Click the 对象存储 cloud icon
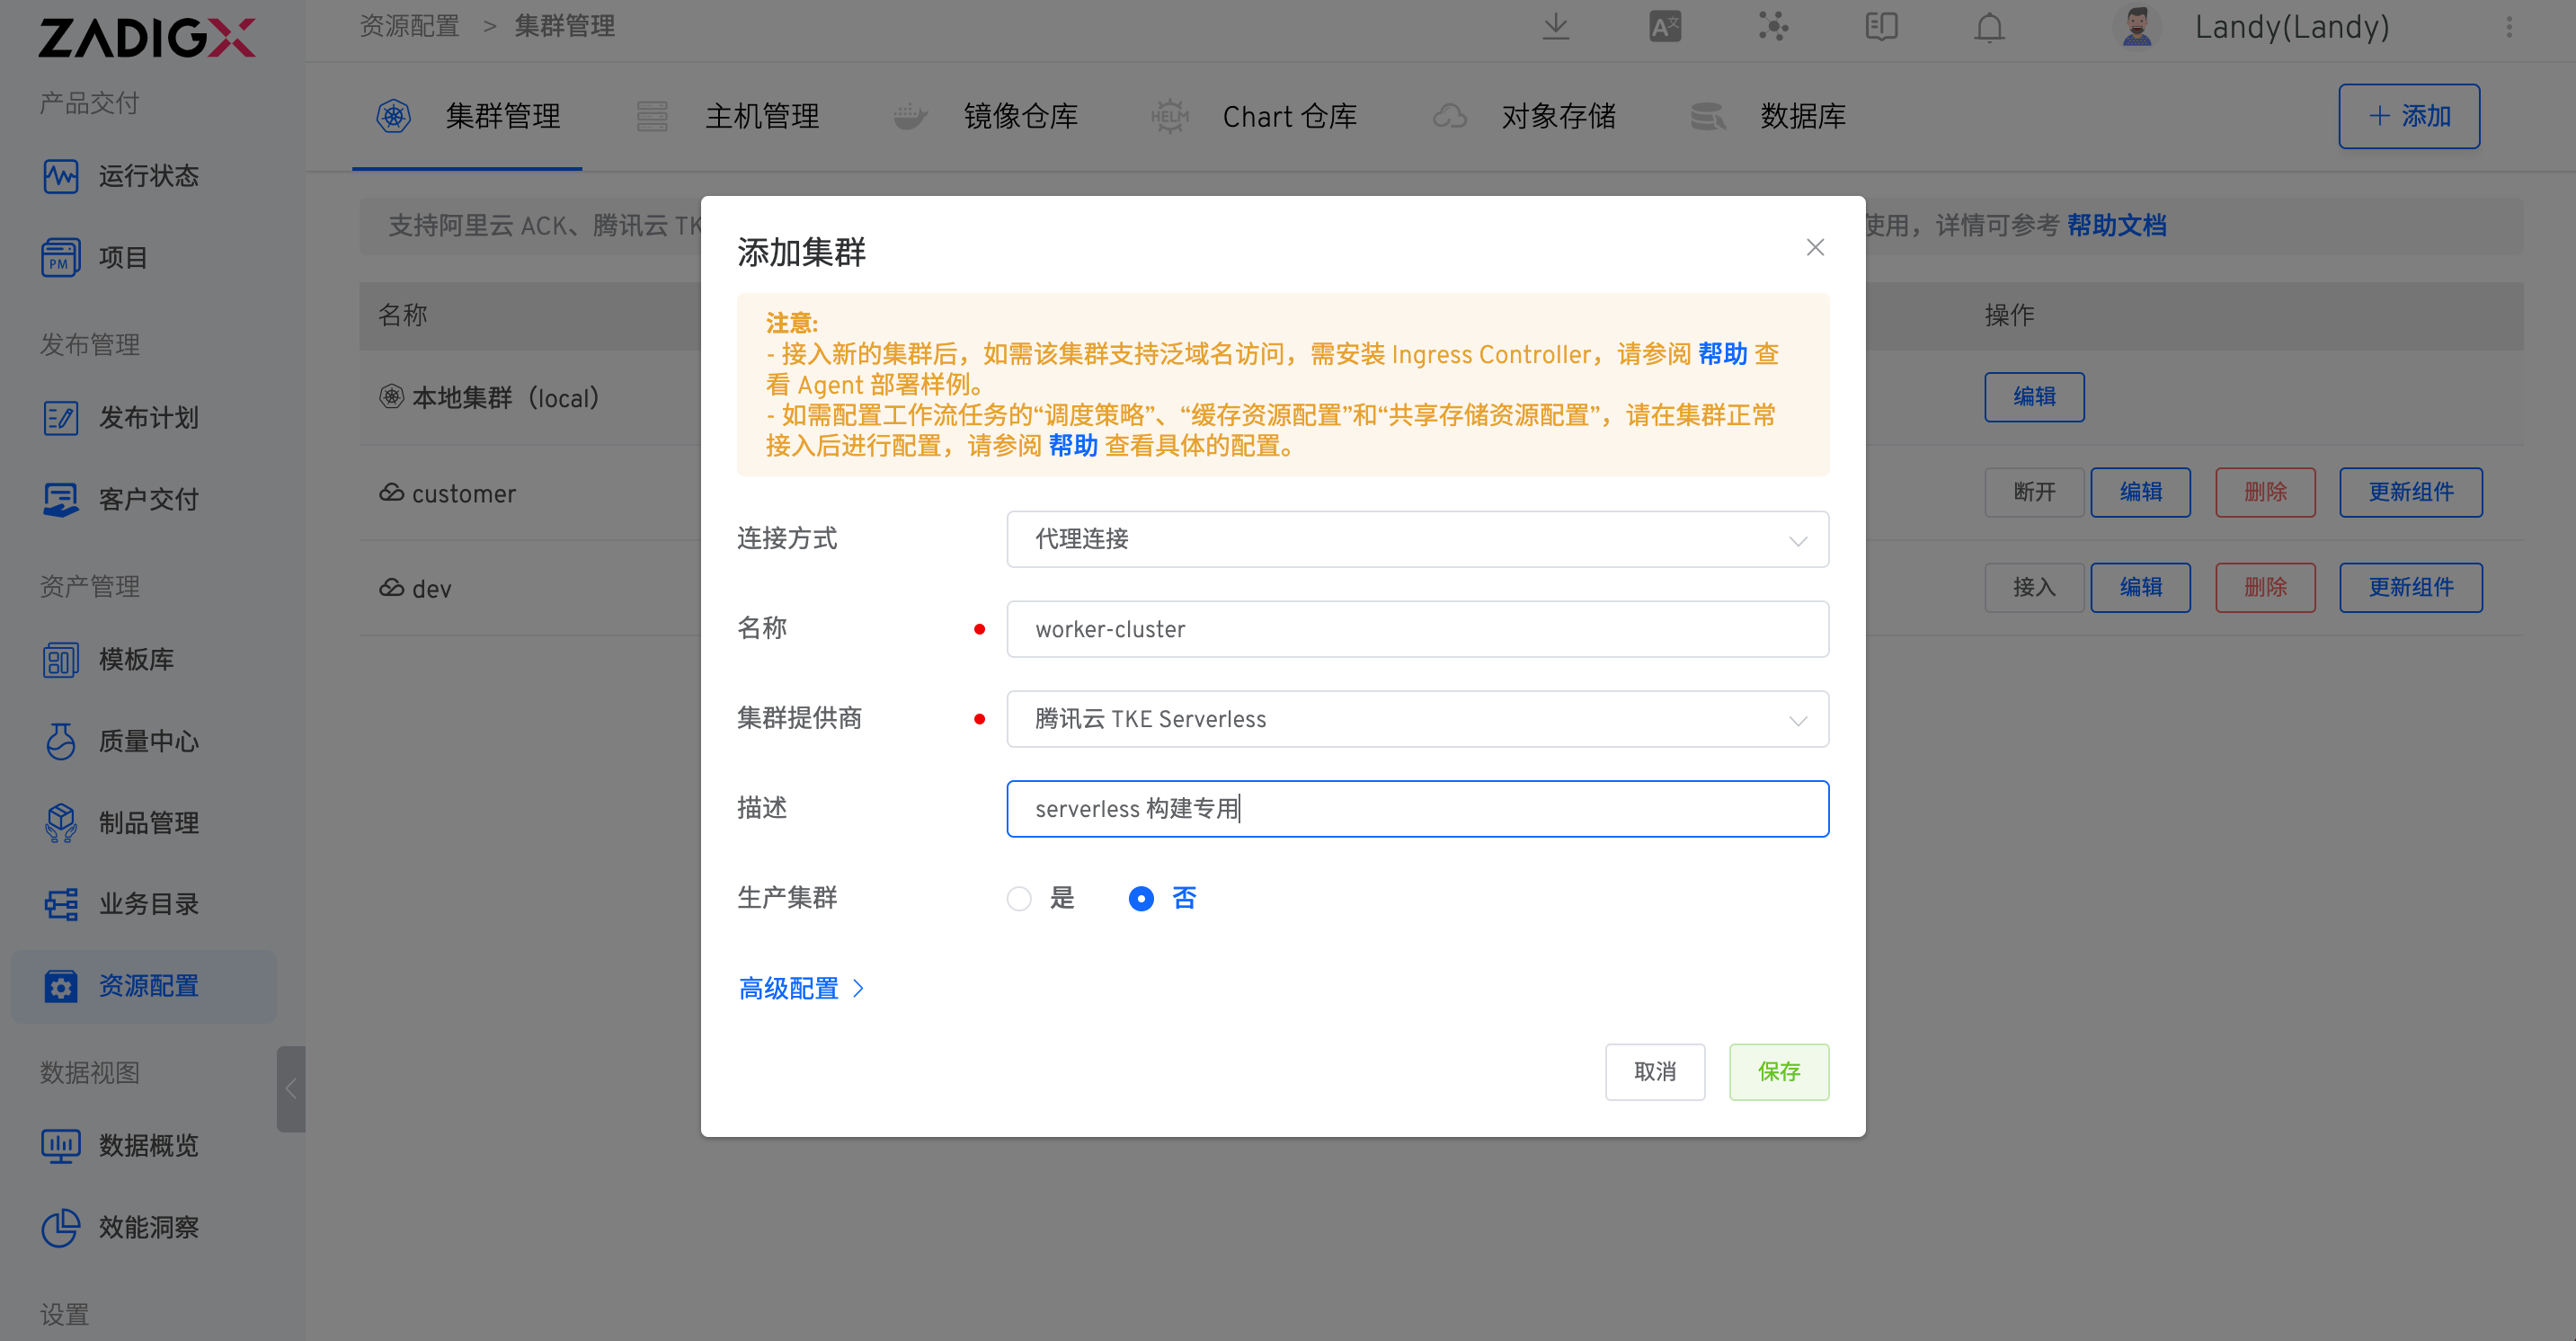 click(1449, 116)
